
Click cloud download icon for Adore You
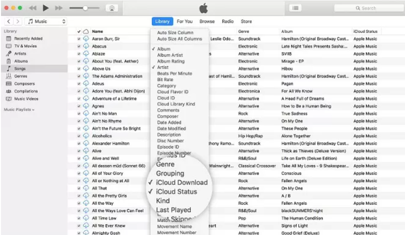[86, 91]
